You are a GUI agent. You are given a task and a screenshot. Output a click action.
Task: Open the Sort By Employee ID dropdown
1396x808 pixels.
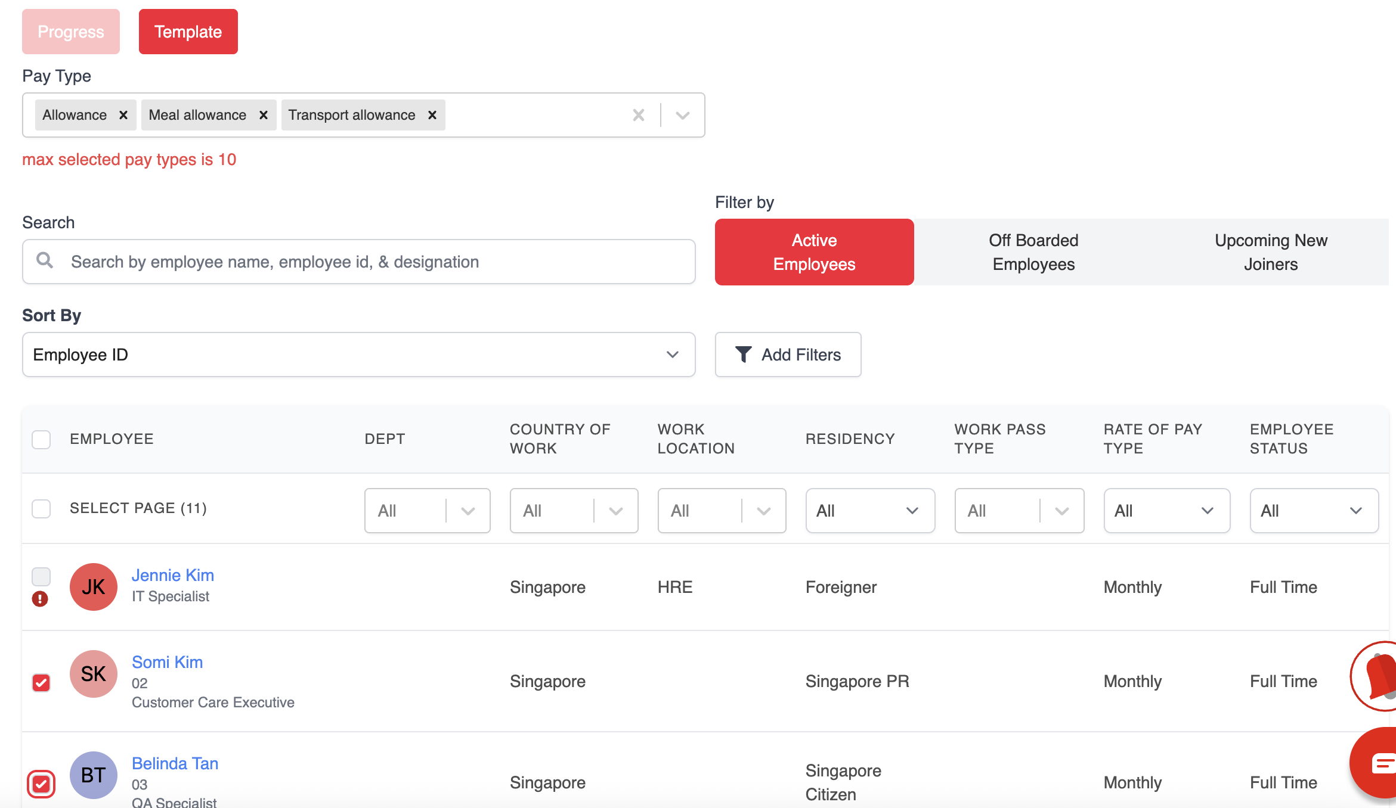coord(358,355)
